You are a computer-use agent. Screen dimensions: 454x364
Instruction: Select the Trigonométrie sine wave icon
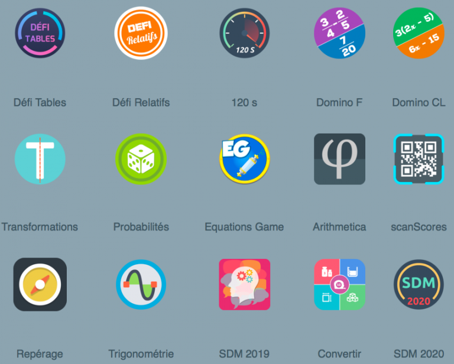coord(141,284)
